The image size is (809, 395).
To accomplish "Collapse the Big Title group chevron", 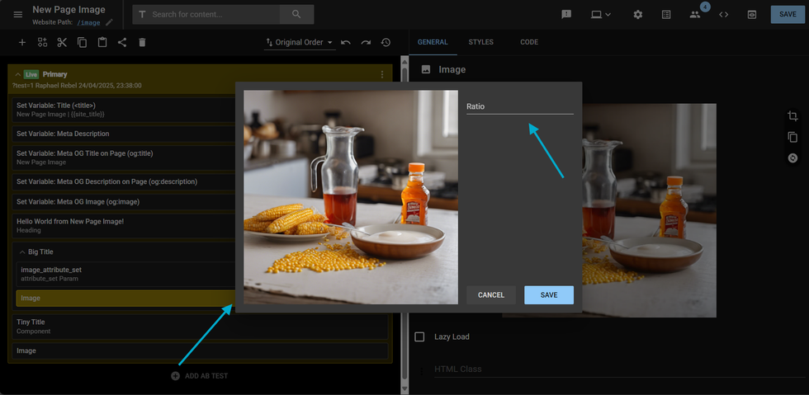I will pos(22,252).
